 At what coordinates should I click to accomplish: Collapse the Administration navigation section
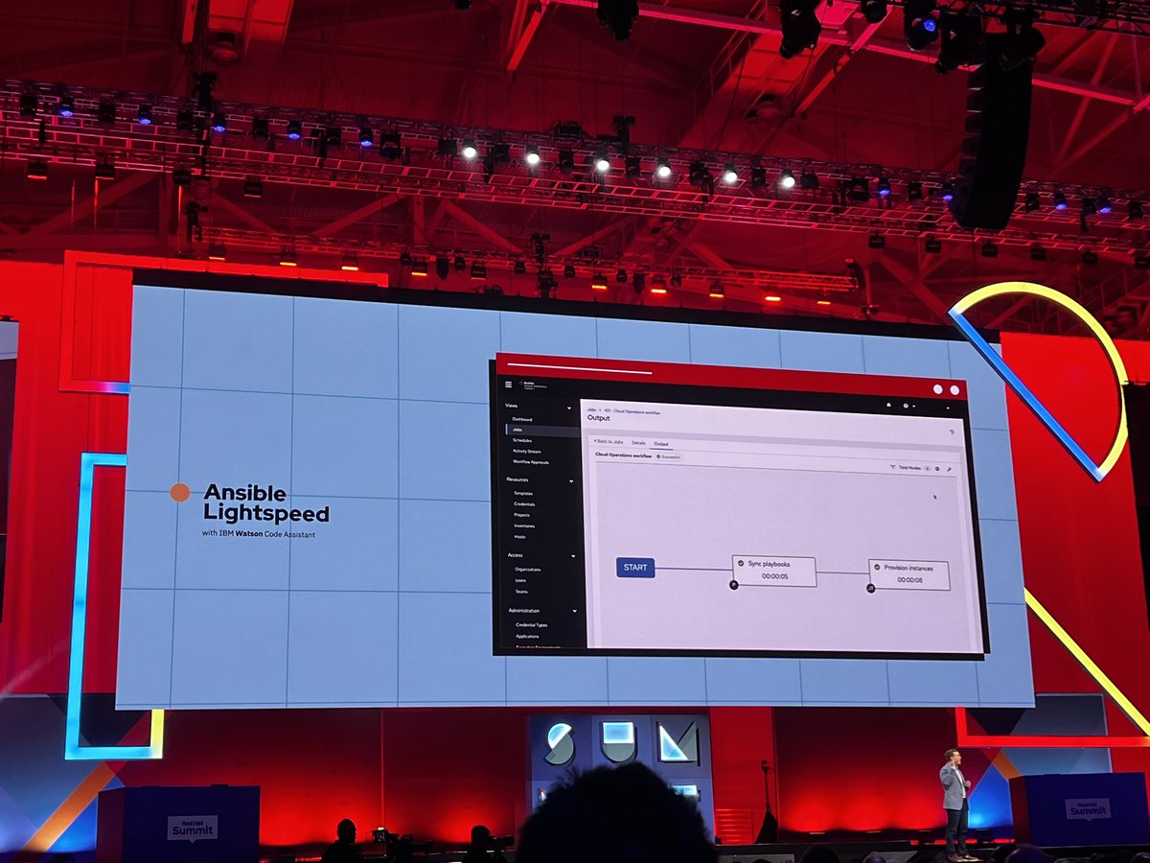click(x=575, y=611)
